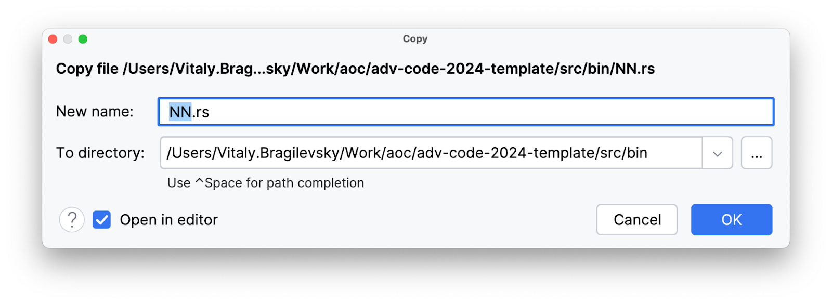Screen dimensions: 832x304
Task: Place cursor after .rs extension in name
Action: [210, 112]
